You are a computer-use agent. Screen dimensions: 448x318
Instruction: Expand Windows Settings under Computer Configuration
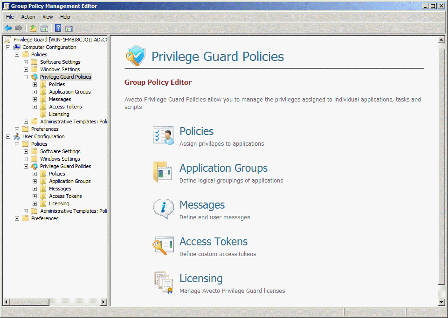pyautogui.click(x=26, y=69)
